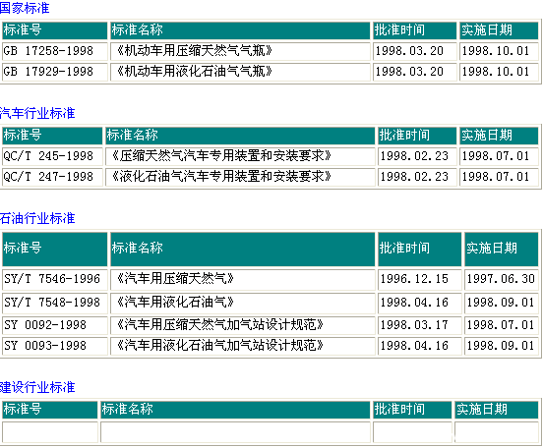
Task: Select approval date 1998.03.20 in GB 17929-1998 row
Action: pyautogui.click(x=409, y=72)
